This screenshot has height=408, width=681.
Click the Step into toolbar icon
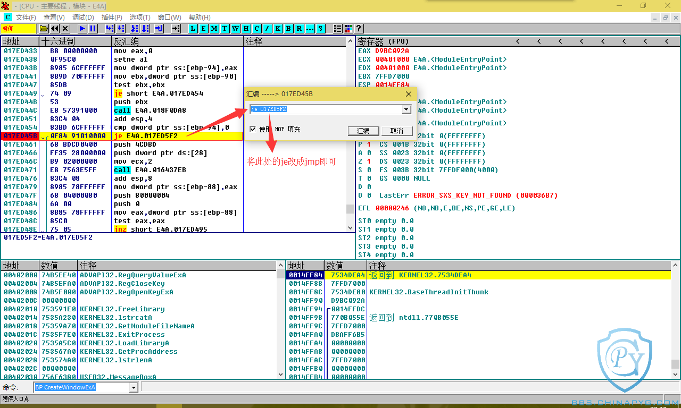tap(110, 29)
